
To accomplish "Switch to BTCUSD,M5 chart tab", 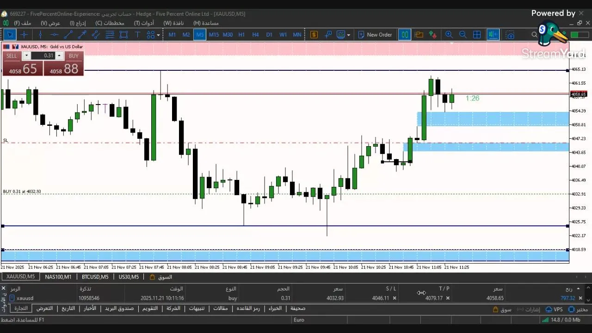I will point(95,277).
